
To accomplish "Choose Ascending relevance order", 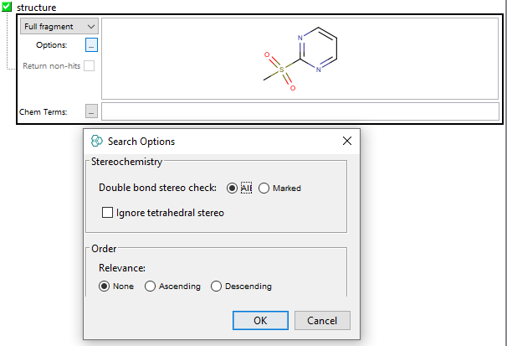I will click(151, 287).
